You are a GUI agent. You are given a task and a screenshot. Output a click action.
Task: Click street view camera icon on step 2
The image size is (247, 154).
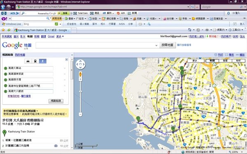[x=56, y=146]
